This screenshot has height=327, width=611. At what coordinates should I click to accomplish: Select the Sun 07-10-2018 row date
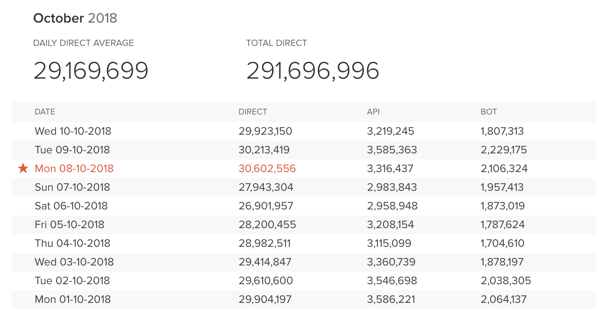click(x=72, y=187)
